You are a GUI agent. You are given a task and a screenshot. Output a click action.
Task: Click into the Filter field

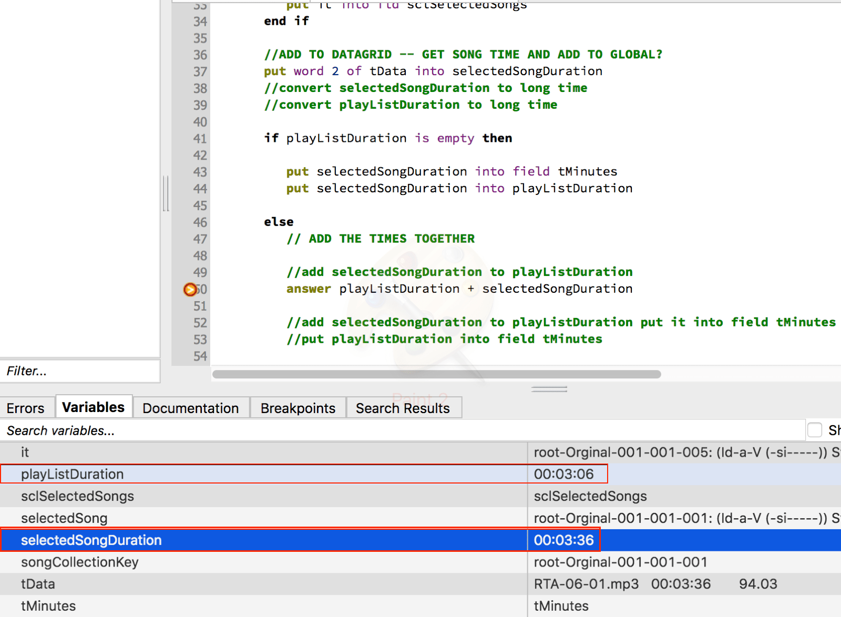click(x=79, y=371)
